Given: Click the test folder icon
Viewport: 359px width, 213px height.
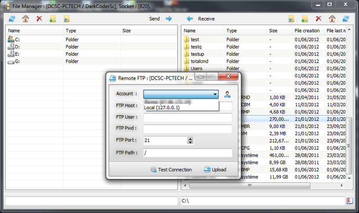Looking at the screenshot, I should 186,39.
